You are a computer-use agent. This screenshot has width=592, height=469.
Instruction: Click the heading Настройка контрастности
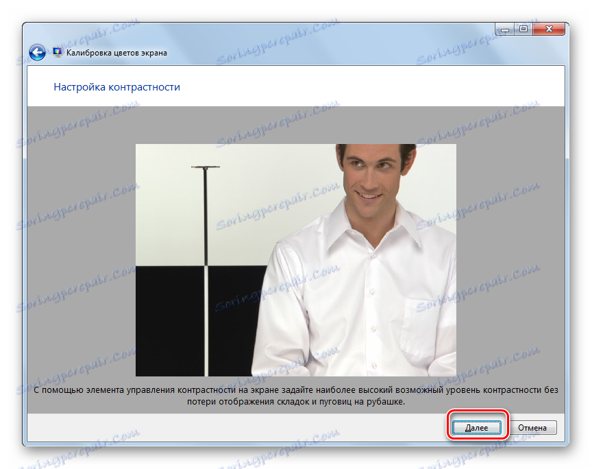click(116, 87)
